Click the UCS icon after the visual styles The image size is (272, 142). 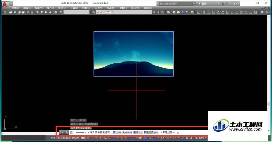pyautogui.click(x=199, y=12)
